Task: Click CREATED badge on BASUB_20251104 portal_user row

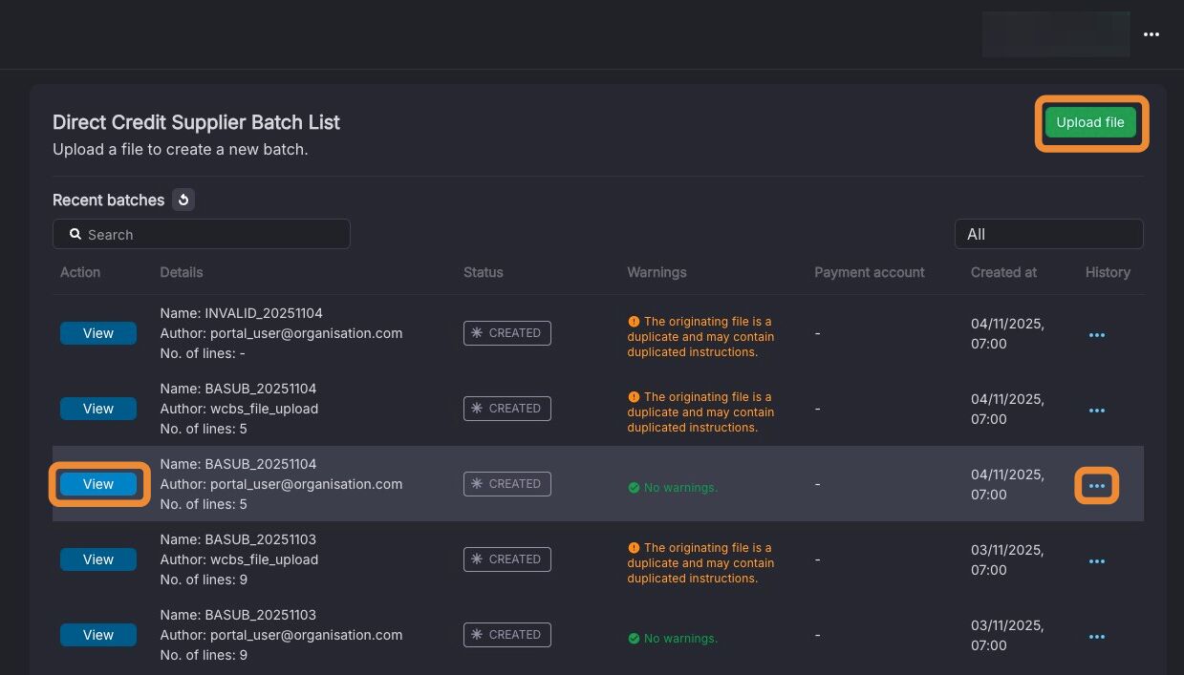Action: [507, 484]
